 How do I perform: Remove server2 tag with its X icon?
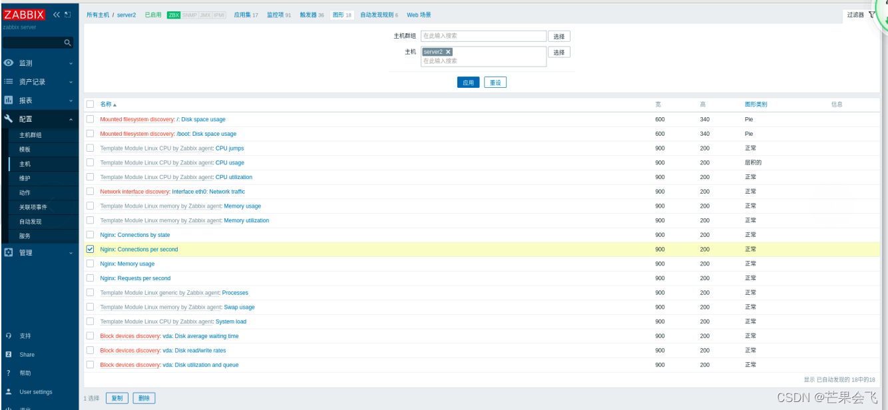click(x=448, y=52)
